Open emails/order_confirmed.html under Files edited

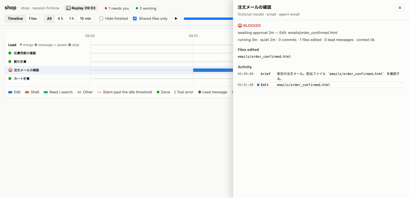point(264,57)
